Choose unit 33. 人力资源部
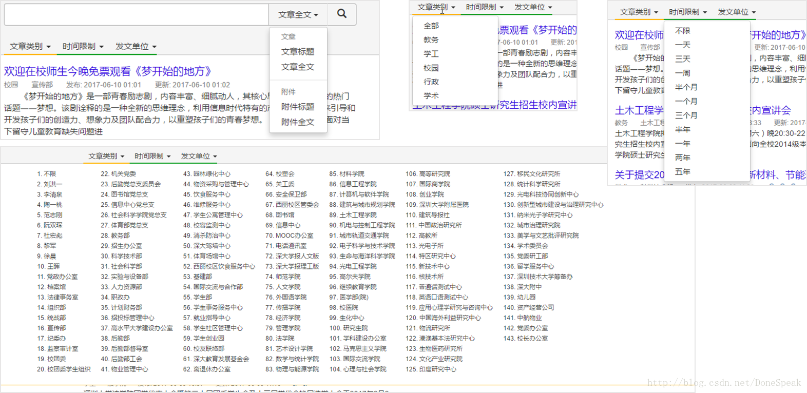Image resolution: width=807 pixels, height=393 pixels. (122, 287)
